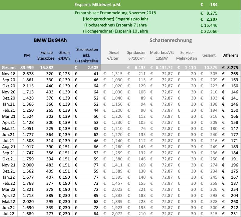Click the 'BMW i3s 94Ah' section header

50,40
